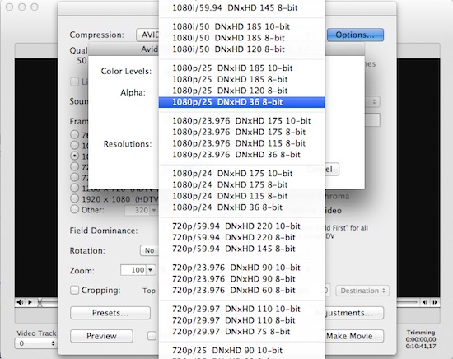Open the Video Track stepper dropdown
Viewport: 453px width, 359px height.
(35, 343)
